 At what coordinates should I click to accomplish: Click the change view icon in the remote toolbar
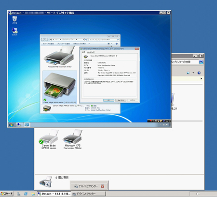(x=108, y=44)
